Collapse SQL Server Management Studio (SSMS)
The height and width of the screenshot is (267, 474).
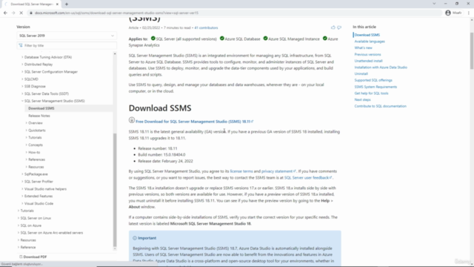(22, 101)
